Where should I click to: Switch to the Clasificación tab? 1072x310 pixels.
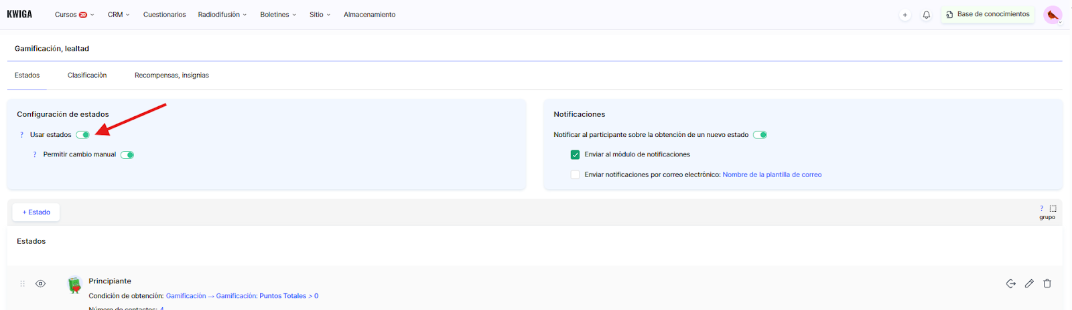click(87, 75)
